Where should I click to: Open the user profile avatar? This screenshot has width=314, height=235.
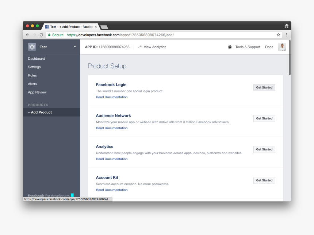282,47
